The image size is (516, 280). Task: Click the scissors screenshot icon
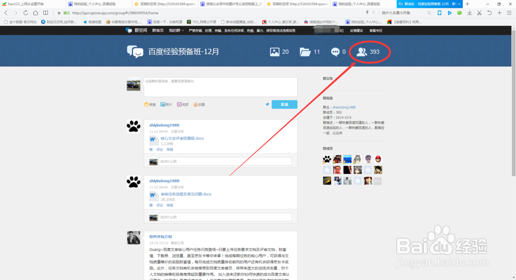coord(479,13)
